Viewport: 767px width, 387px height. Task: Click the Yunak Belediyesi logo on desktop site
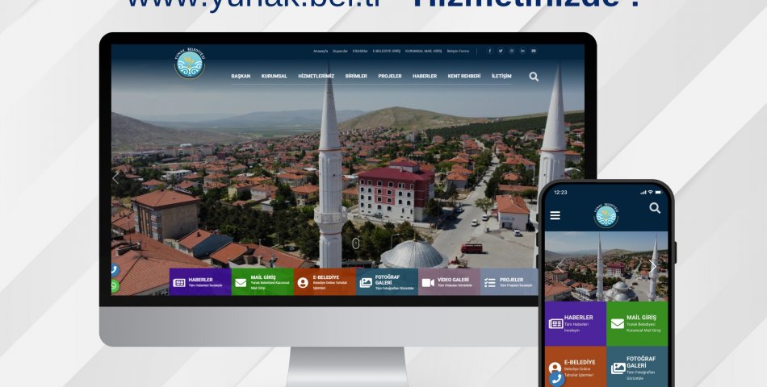coord(190,63)
